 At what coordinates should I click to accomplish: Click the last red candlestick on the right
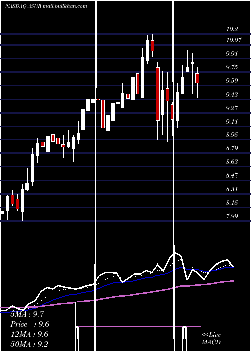point(197,78)
